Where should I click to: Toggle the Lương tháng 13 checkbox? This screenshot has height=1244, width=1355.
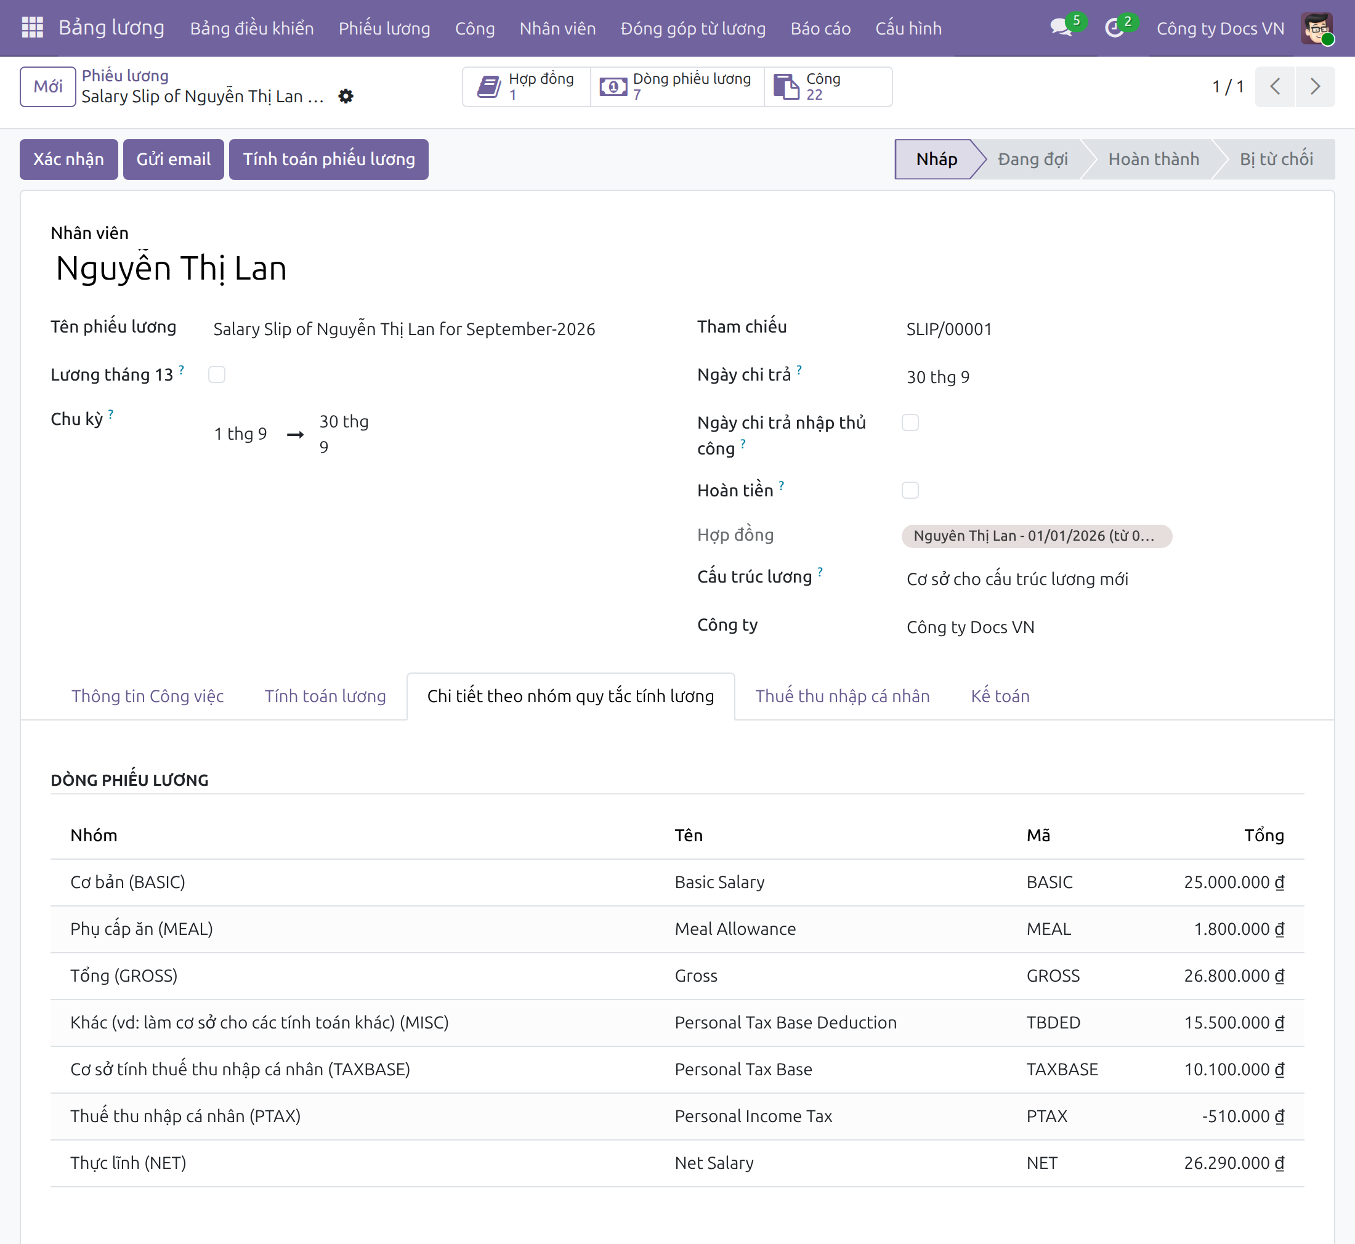(x=217, y=374)
